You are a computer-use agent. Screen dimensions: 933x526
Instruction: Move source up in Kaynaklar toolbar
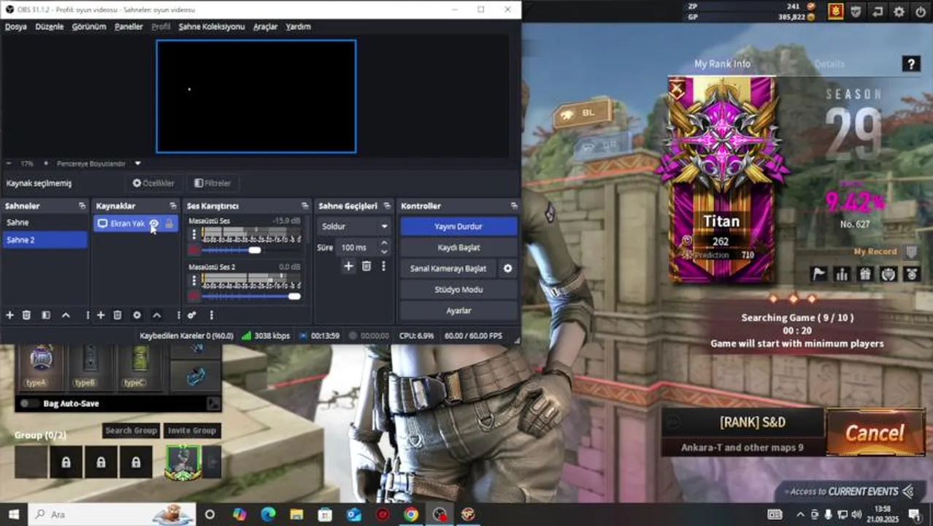(156, 315)
